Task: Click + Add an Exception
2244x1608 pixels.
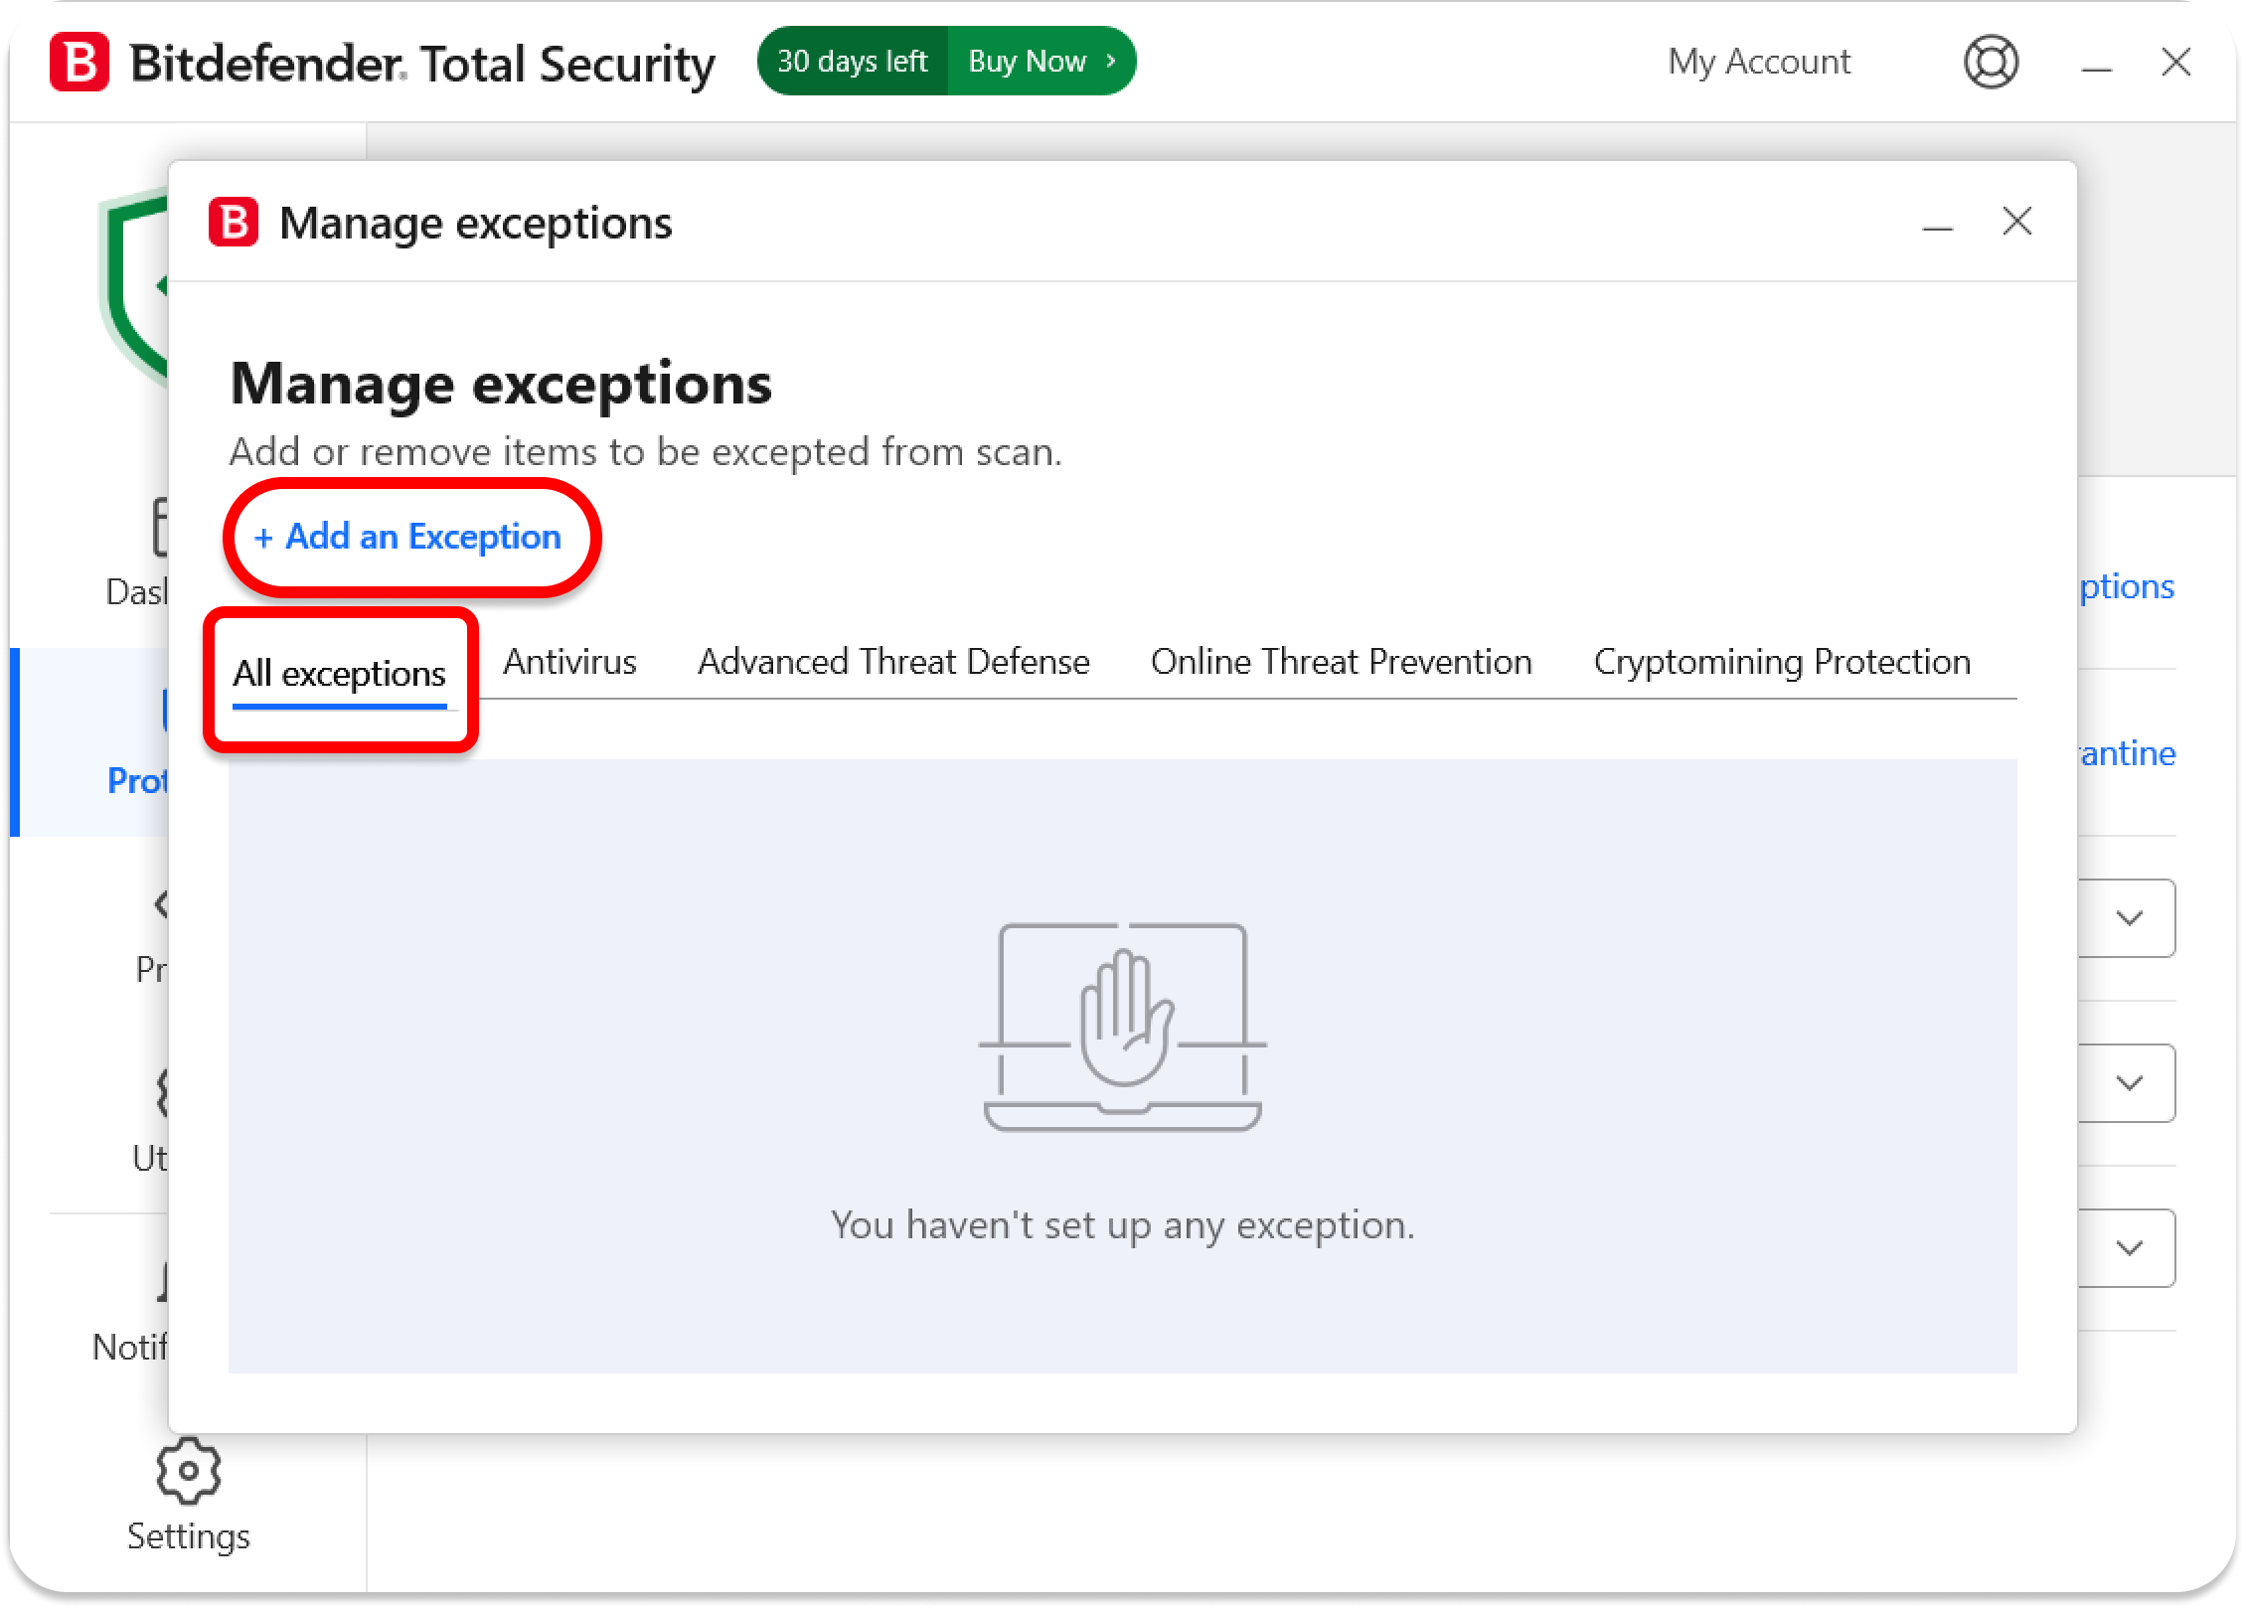Action: (408, 537)
